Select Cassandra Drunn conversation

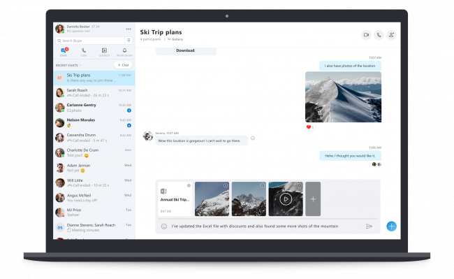(x=94, y=138)
